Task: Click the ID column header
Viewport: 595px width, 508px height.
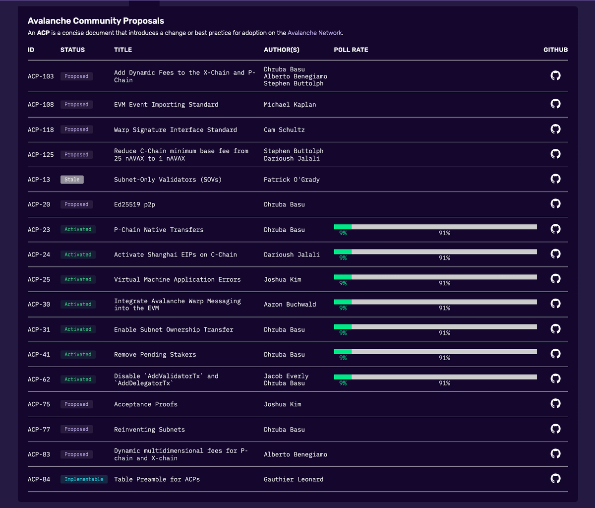Action: click(31, 50)
